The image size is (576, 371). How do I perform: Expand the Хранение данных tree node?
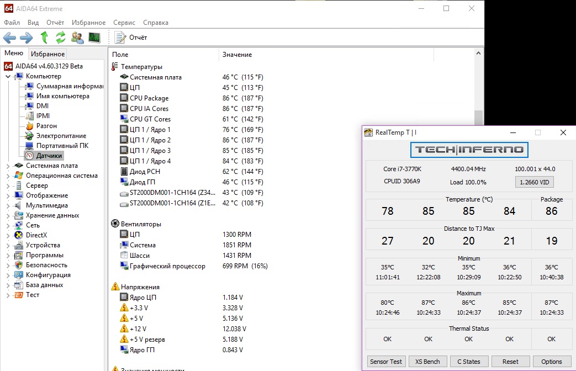[x=8, y=215]
